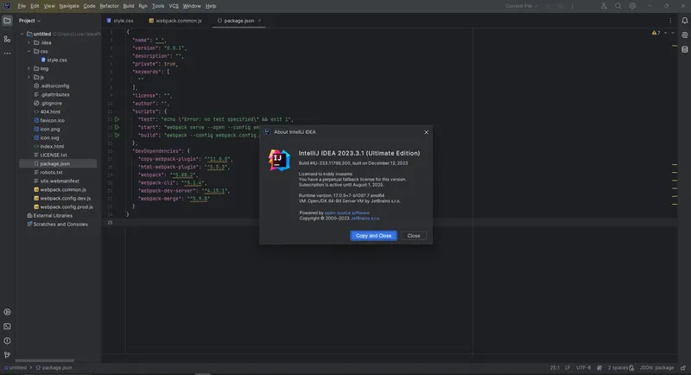Open the Notifications bell icon
Image resolution: width=691 pixels, height=375 pixels.
point(684,21)
